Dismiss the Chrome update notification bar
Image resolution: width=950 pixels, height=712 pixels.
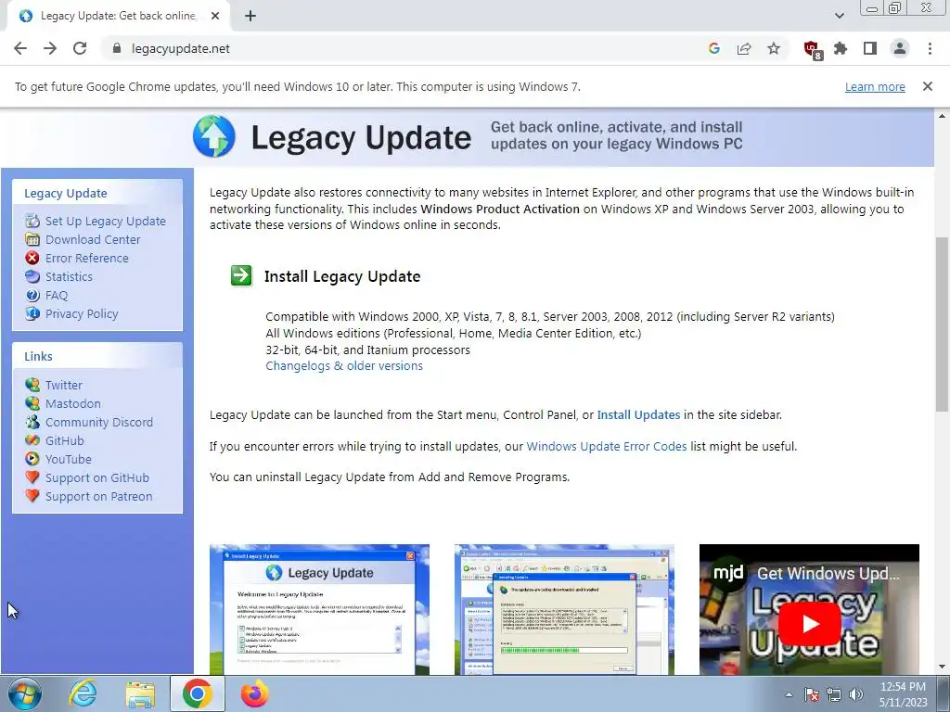[927, 86]
